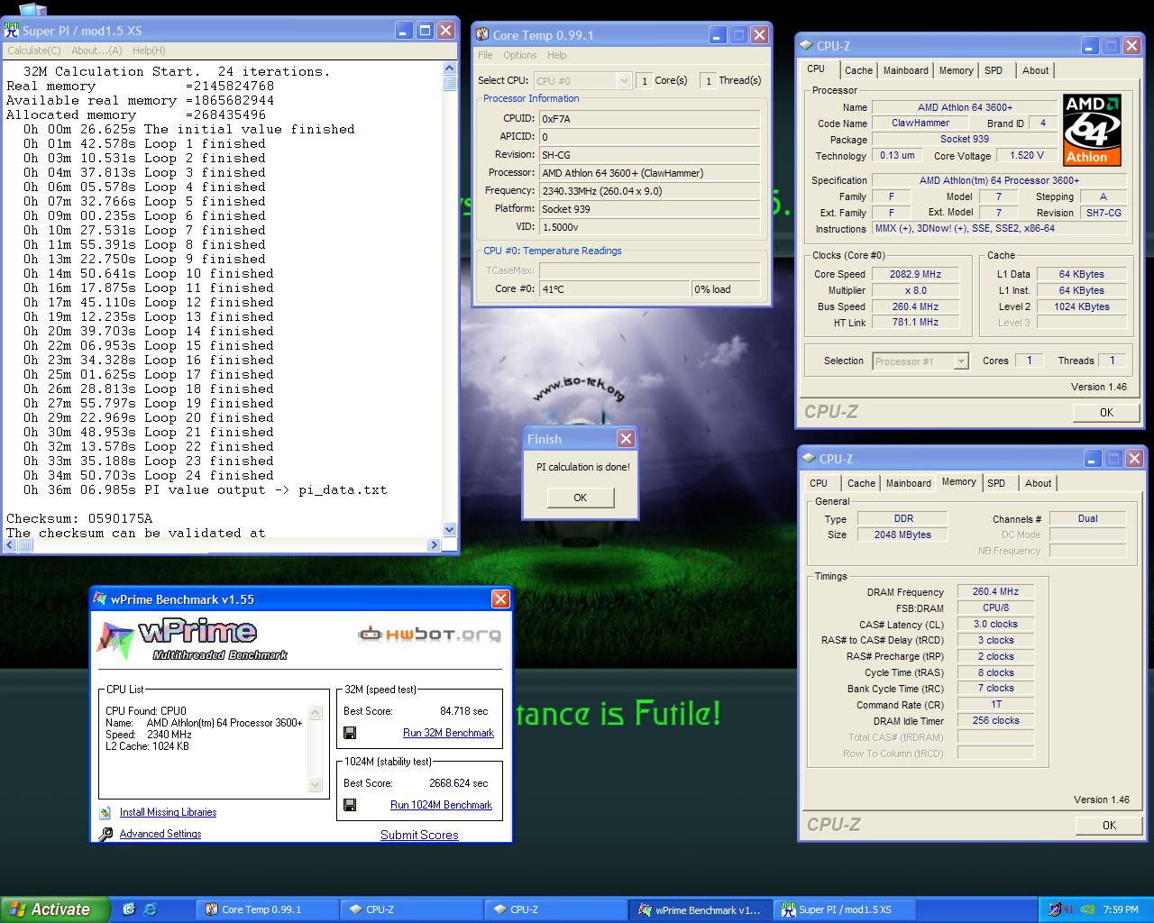Click the bottom CPU-Z Memory window title icon
This screenshot has width=1154, height=923.
click(x=809, y=459)
